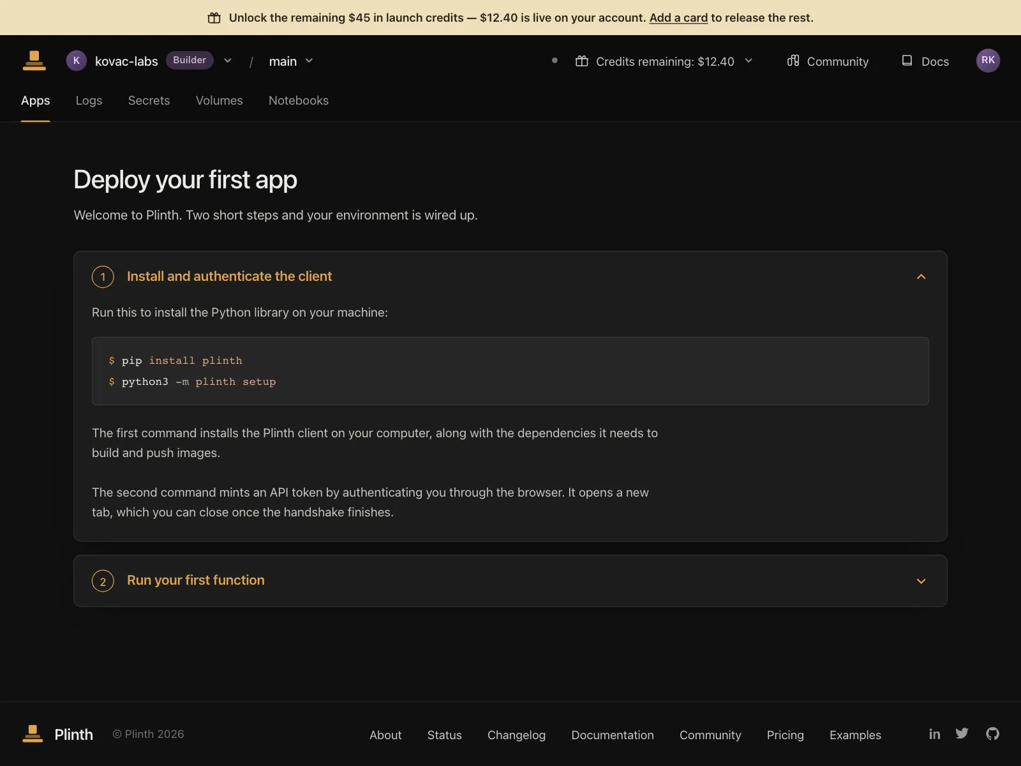
Task: Click the Plinth logo in header
Action: (x=34, y=61)
